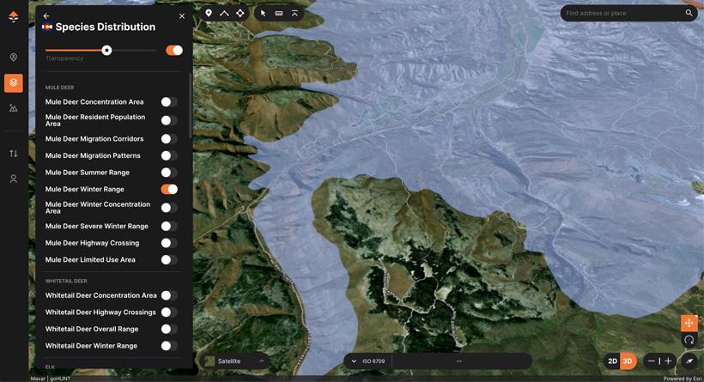Viewport: 704px width, 382px height.
Task: Select the cursor pointer tool
Action: tap(263, 14)
